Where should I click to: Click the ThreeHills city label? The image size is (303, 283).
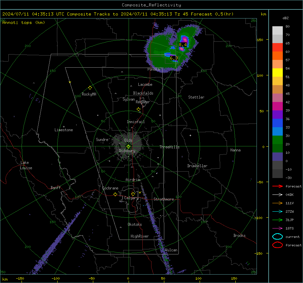169,147
